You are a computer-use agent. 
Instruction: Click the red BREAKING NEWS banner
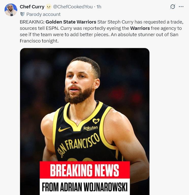click(85, 170)
